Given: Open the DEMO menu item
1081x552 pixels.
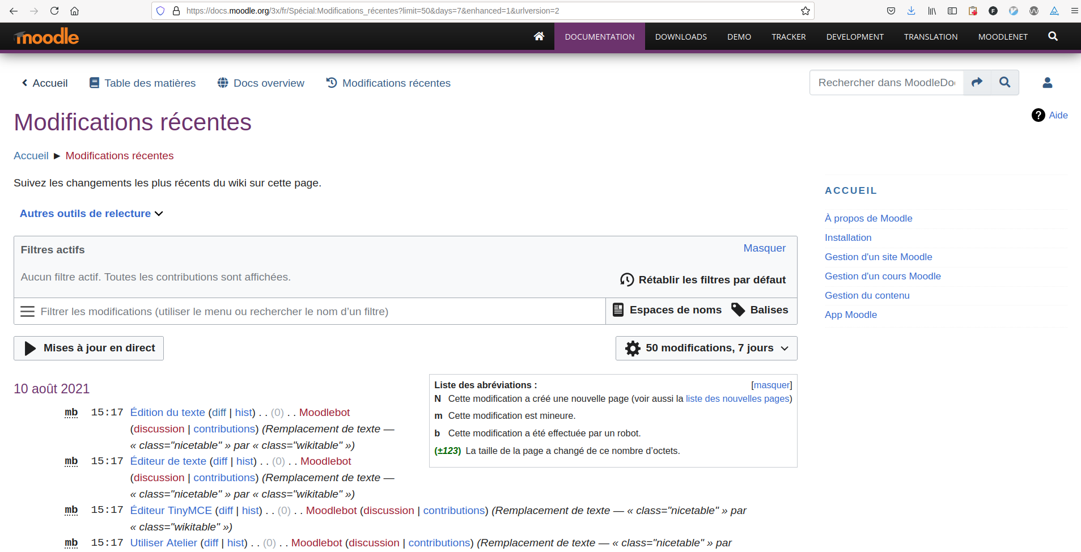Looking at the screenshot, I should (x=739, y=37).
